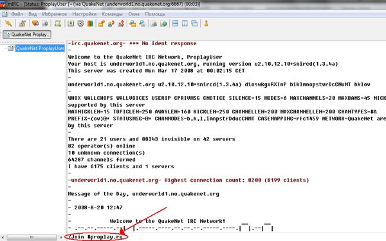Click the 'Highest connection count' notice line

188,180
